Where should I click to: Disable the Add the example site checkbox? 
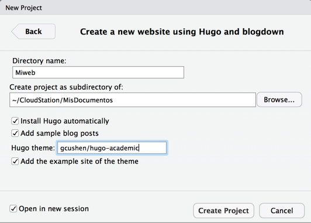coord(15,161)
